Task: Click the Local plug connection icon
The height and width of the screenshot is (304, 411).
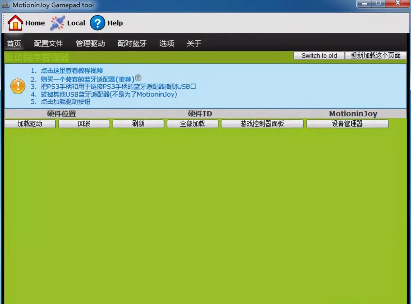Action: click(x=57, y=23)
